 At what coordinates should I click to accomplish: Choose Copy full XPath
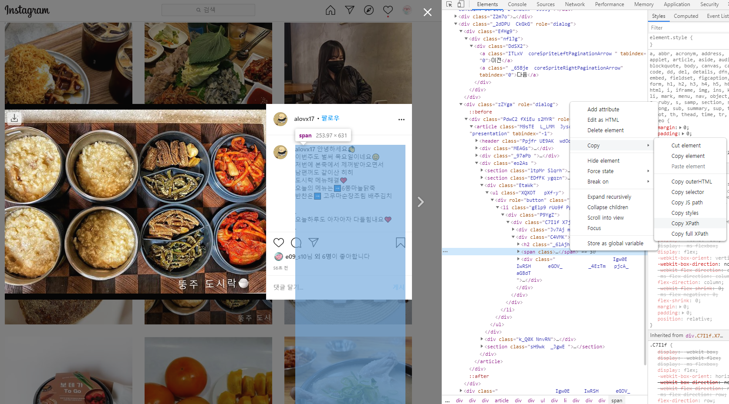pos(690,234)
